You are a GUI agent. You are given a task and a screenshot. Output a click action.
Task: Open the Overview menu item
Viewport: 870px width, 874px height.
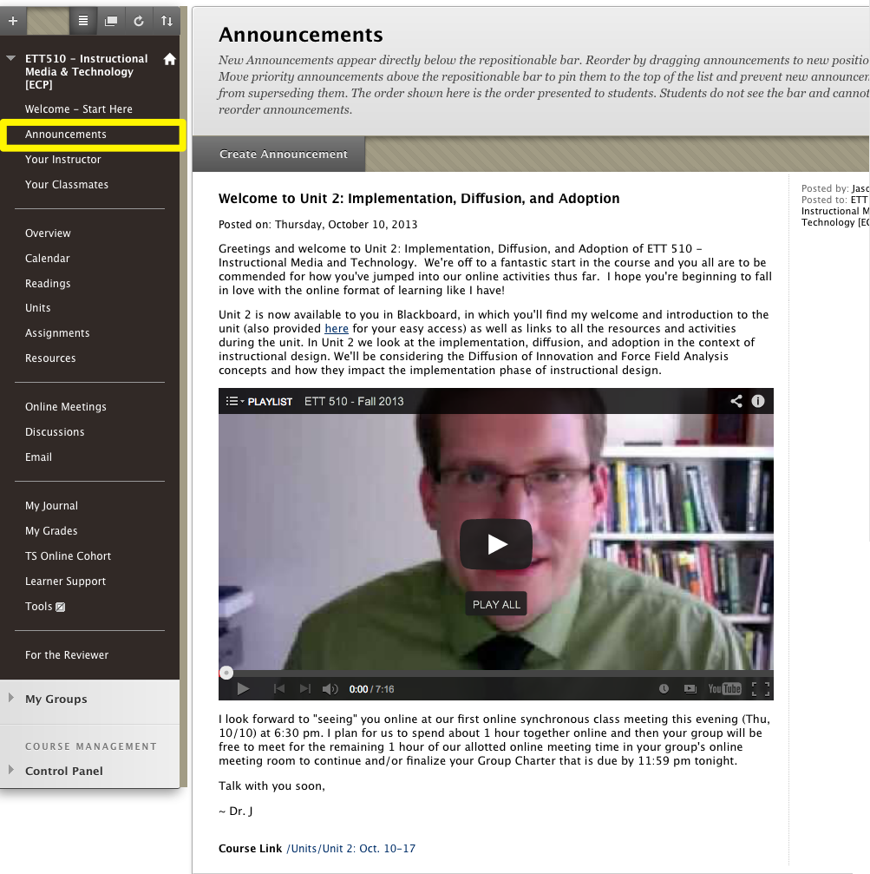click(x=48, y=233)
